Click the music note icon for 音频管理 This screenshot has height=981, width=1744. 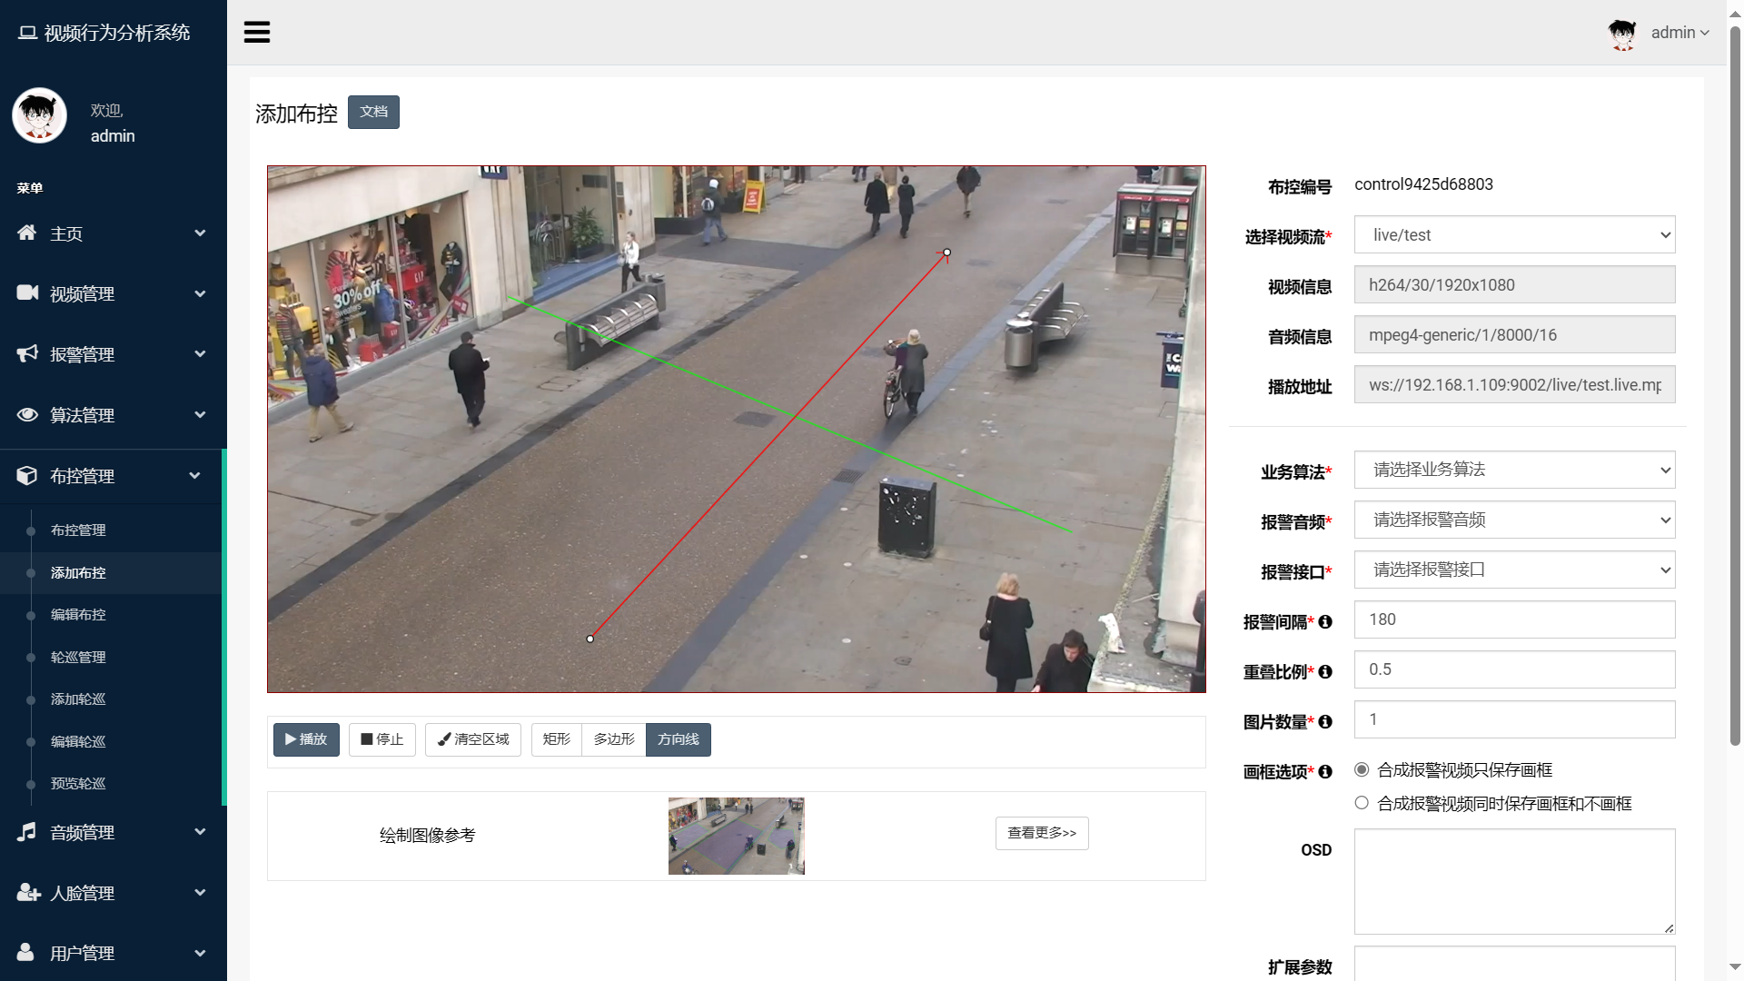(x=27, y=831)
